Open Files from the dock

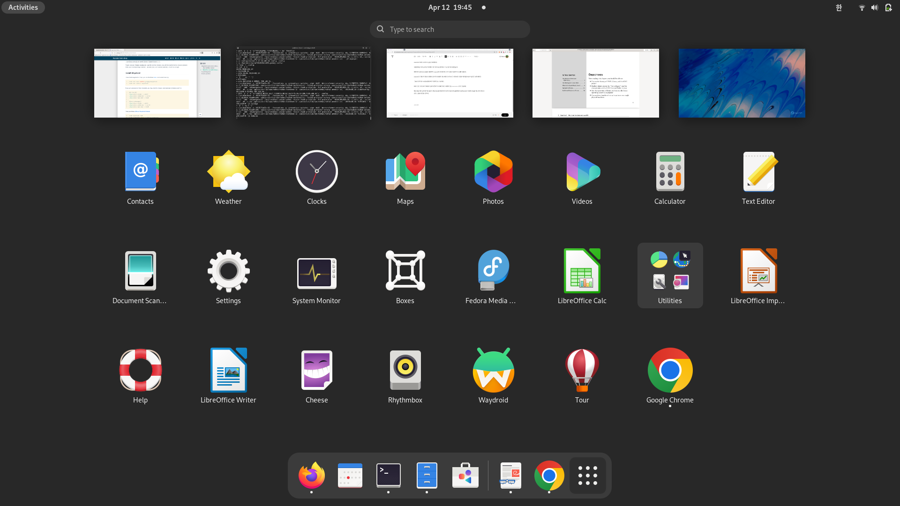point(427,476)
